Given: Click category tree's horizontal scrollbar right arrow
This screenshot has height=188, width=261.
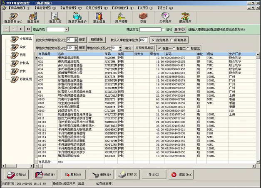Looking at the screenshot, I should 32,166.
